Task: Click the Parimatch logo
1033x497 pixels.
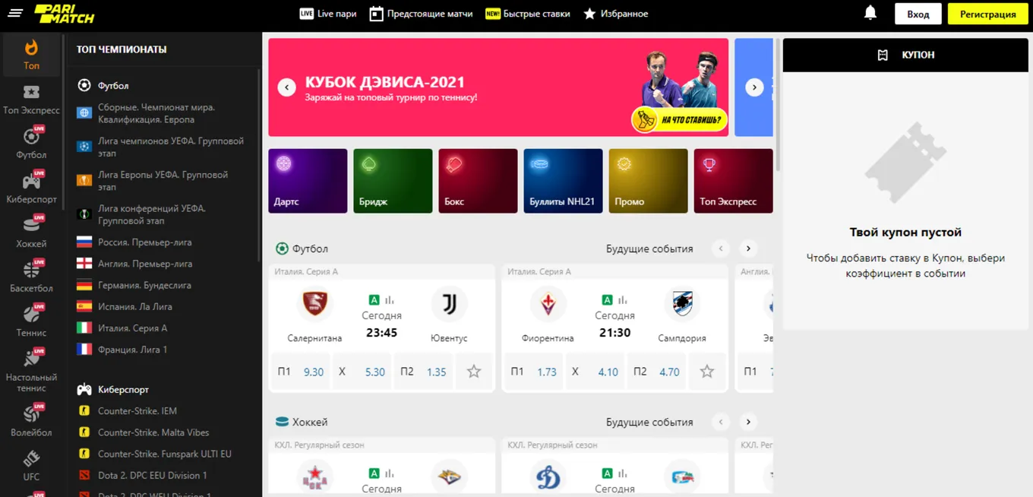Action: pos(65,14)
